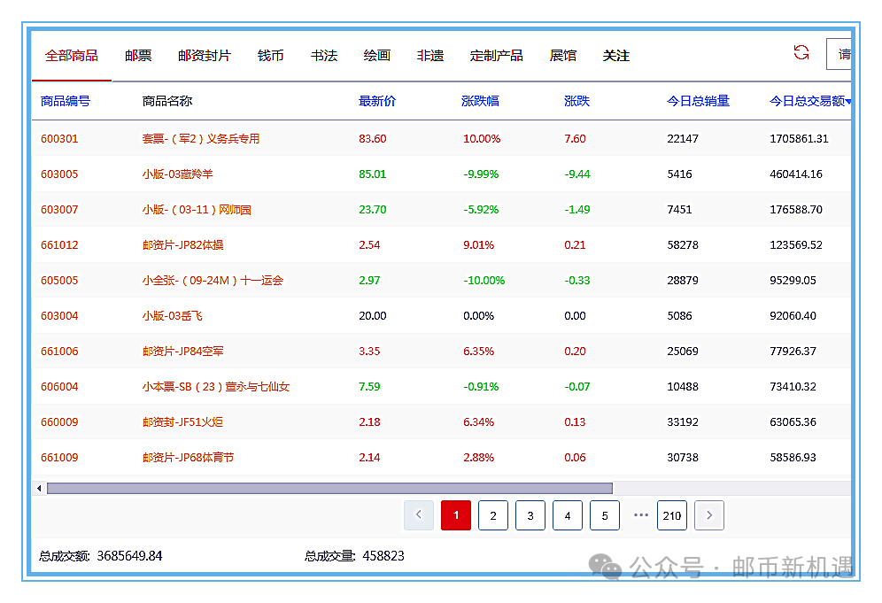The image size is (882, 603).
Task: Click sales volume 58278
Action: [x=683, y=245]
